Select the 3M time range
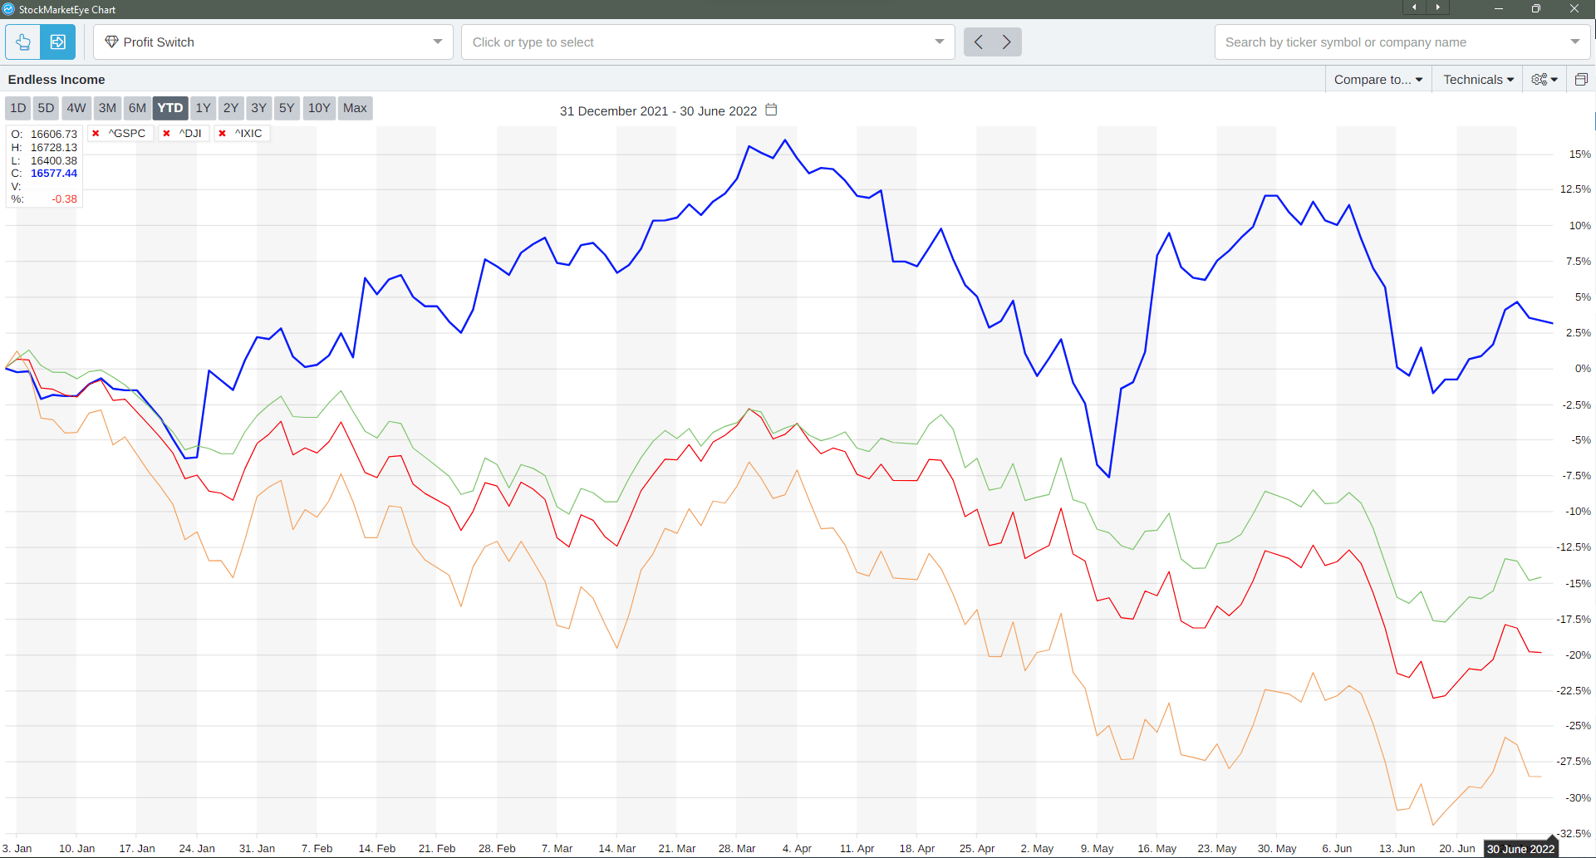This screenshot has height=858, width=1596. 107,108
